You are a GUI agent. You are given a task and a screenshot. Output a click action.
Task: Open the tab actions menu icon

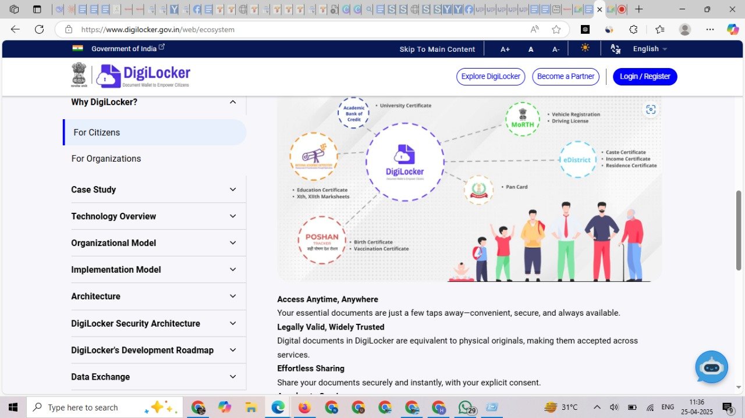pos(37,9)
